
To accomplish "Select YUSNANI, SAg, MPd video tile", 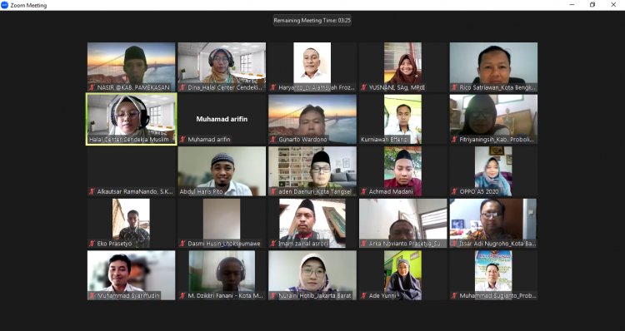I will coord(403,67).
